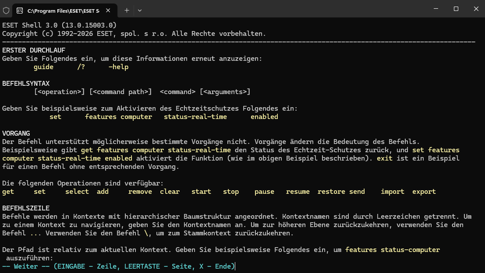Click the '[<arguments>]' syntax text

pos(225,92)
